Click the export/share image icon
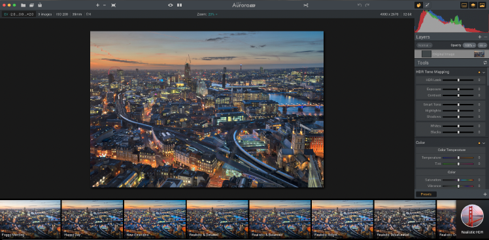 coord(40,5)
